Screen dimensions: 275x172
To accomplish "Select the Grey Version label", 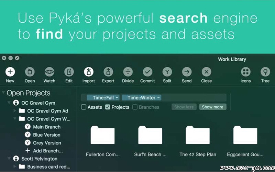I will [x=47, y=143].
